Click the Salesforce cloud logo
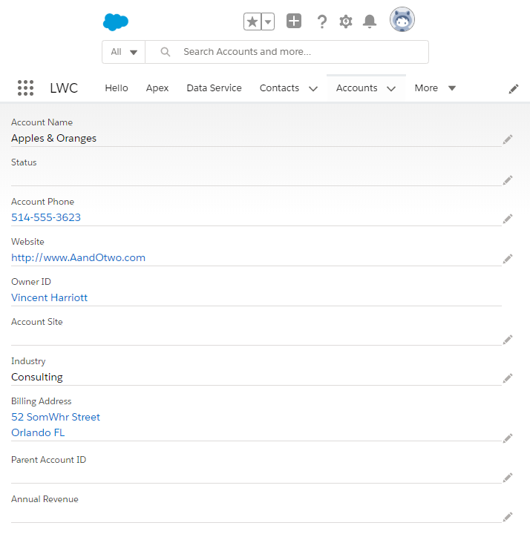Viewport: 530px width, 537px height. (x=116, y=22)
